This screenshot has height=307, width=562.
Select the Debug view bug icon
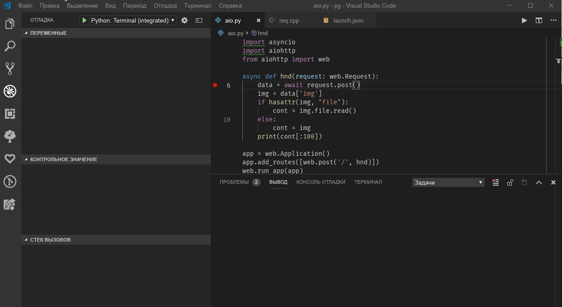(x=10, y=91)
